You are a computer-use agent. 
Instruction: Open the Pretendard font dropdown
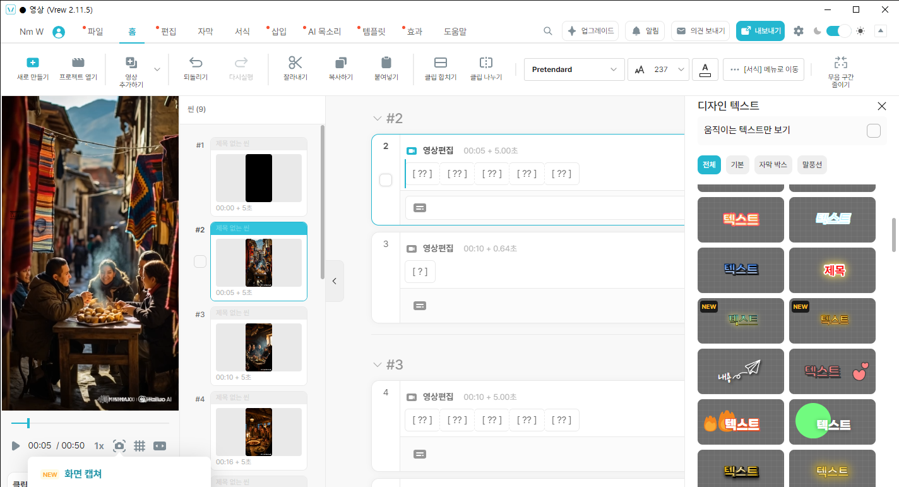(574, 69)
